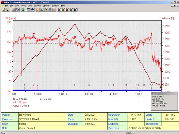Open the Options menu

point(46,6)
